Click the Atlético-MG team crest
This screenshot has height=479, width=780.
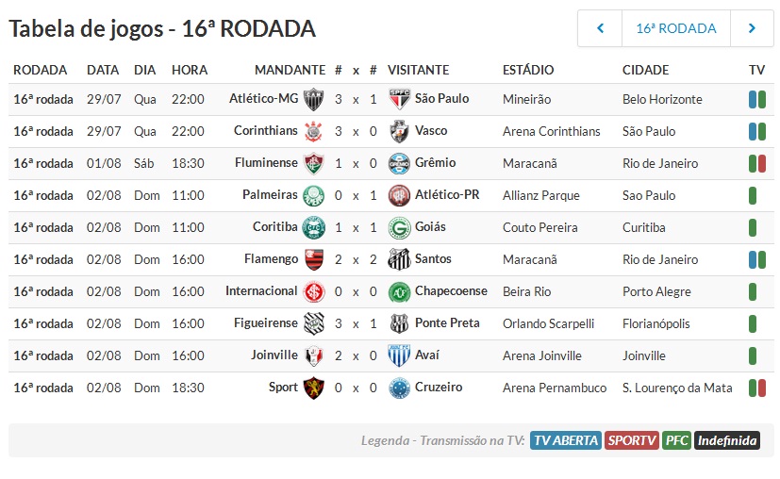(x=313, y=100)
